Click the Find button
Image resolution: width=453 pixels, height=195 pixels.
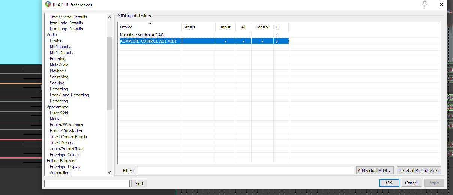(x=139, y=184)
